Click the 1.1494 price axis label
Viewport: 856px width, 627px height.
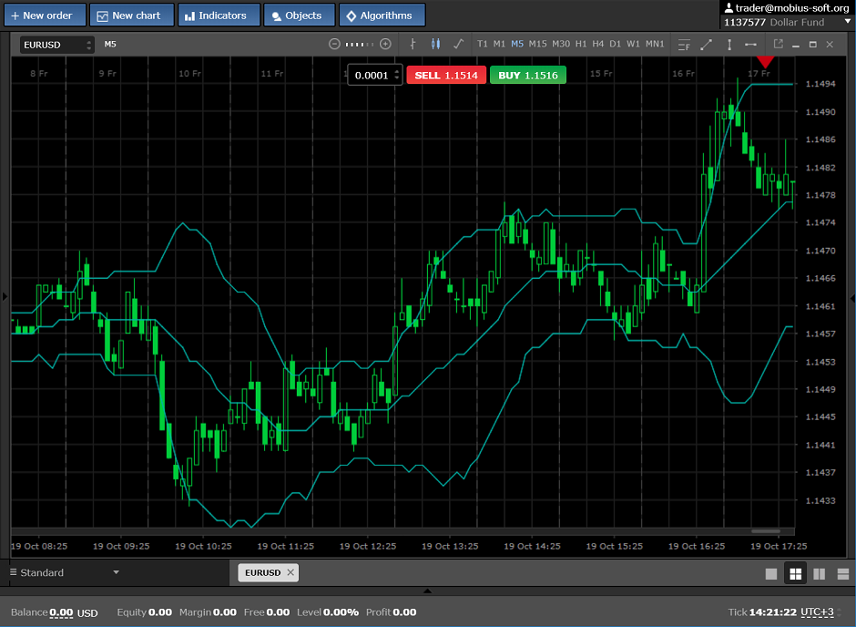pyautogui.click(x=820, y=84)
